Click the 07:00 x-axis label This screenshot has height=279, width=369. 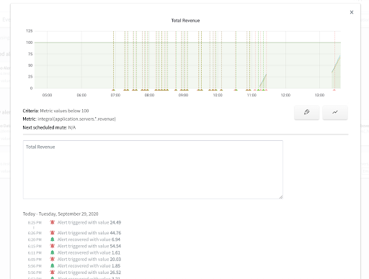[115, 95]
